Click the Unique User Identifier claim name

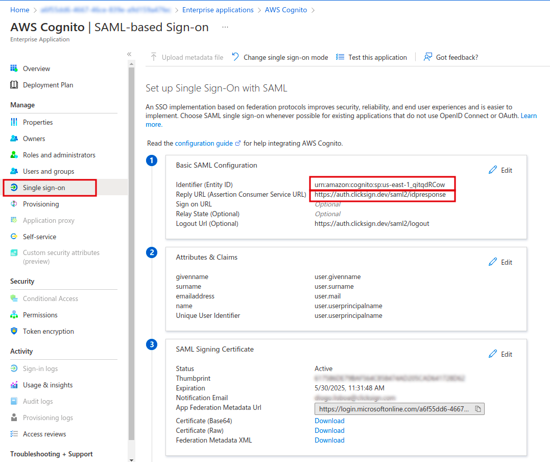(208, 316)
